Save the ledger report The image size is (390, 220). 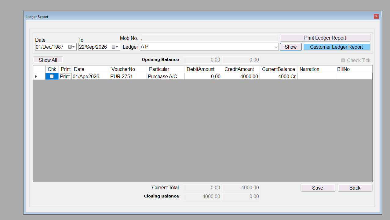pos(318,188)
